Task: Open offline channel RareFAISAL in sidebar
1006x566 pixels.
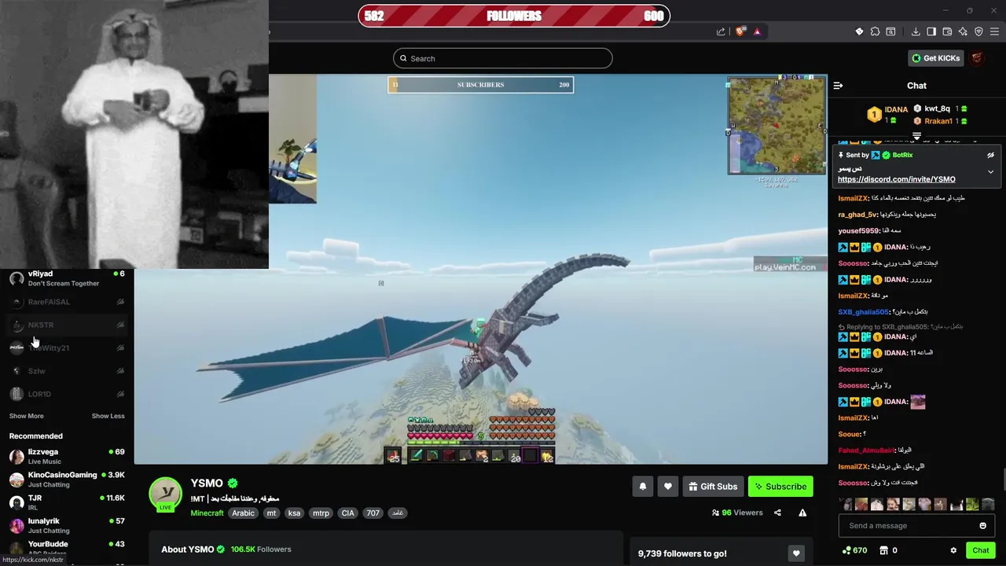Action: pos(67,302)
